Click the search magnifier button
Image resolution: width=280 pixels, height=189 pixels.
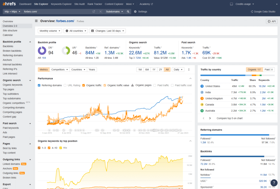(128, 11)
